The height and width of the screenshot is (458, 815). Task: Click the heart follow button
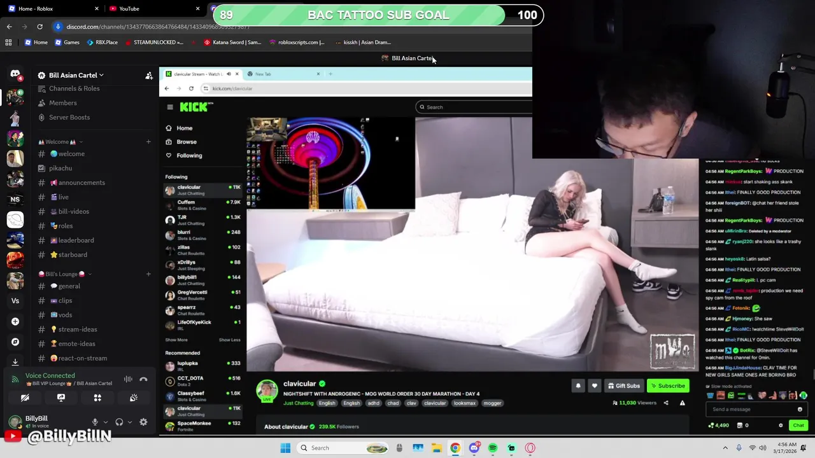pos(594,385)
